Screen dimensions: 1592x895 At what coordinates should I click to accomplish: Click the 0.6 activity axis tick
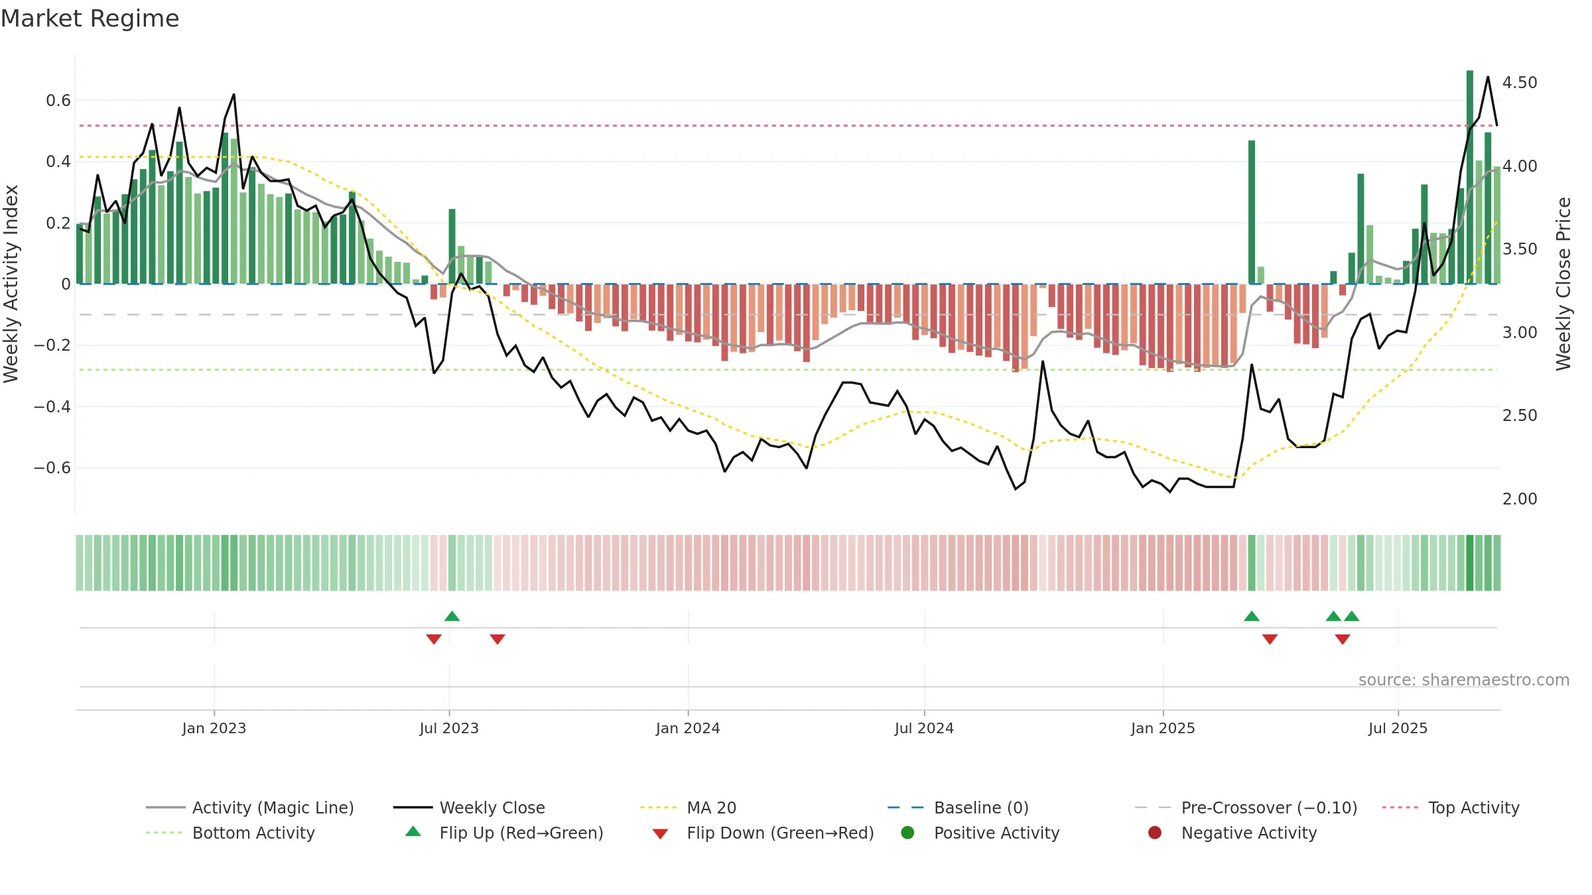[58, 101]
